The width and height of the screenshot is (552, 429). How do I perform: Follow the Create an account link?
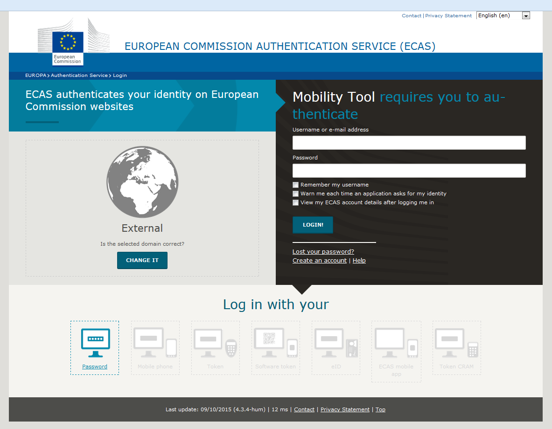point(320,260)
